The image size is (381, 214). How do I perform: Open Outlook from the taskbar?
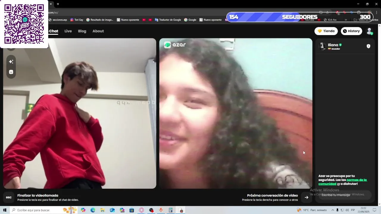(112, 210)
